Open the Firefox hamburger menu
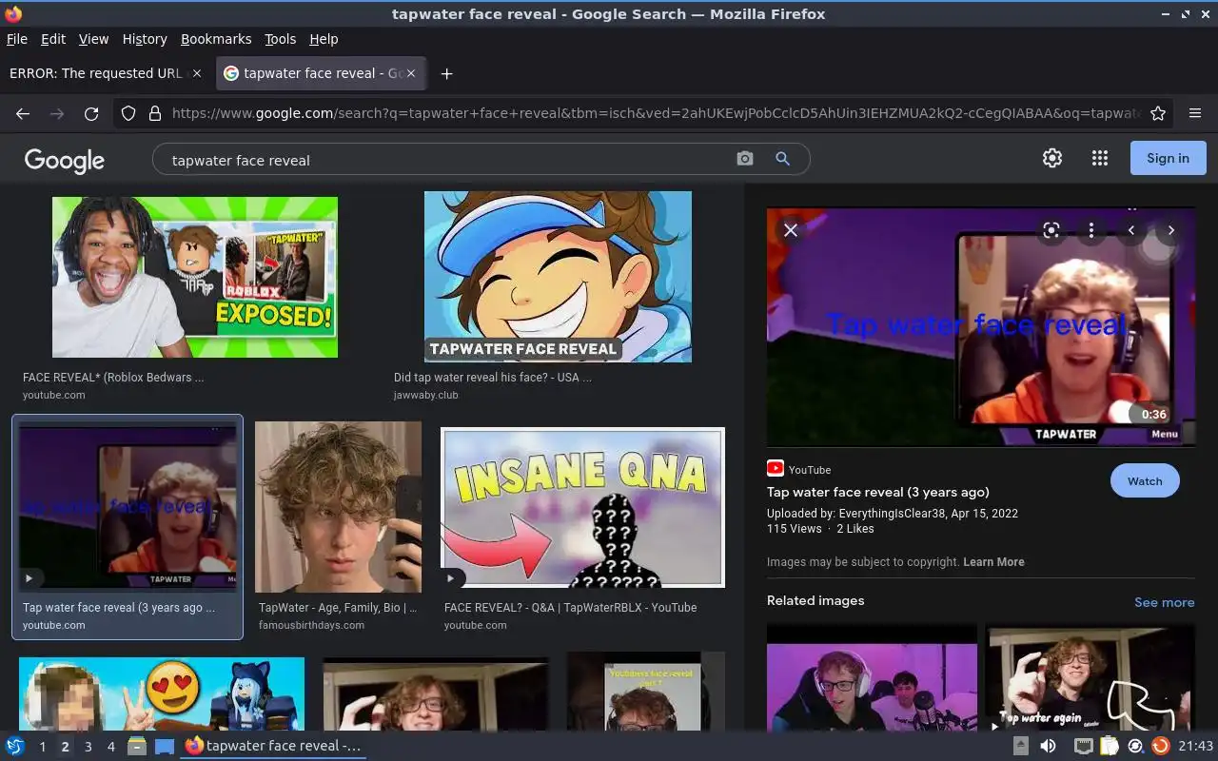 [x=1195, y=113]
